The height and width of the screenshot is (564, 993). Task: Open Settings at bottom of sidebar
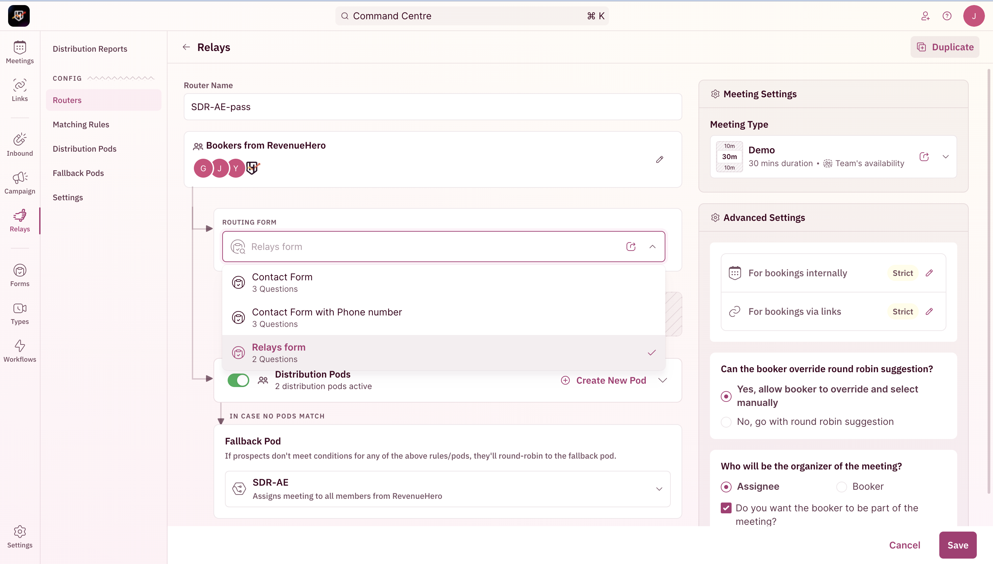20,537
